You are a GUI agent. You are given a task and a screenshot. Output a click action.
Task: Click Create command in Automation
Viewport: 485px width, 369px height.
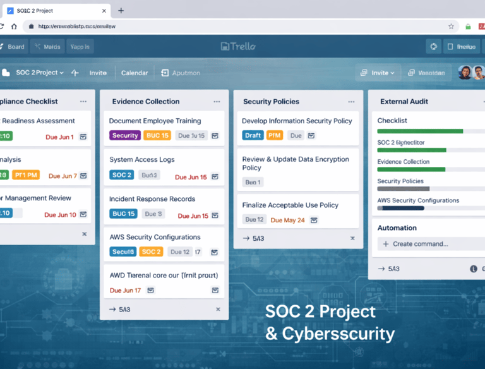[x=431, y=244]
